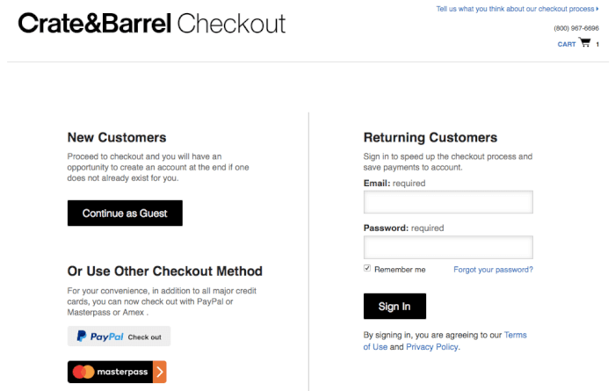Open the shopping cart icon
Screen dimensions: 615x391
tap(585, 43)
